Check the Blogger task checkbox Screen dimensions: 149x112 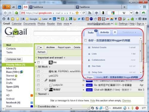[86, 40]
